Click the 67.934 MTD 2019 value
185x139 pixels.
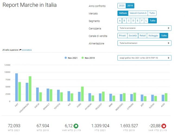pos(43,126)
